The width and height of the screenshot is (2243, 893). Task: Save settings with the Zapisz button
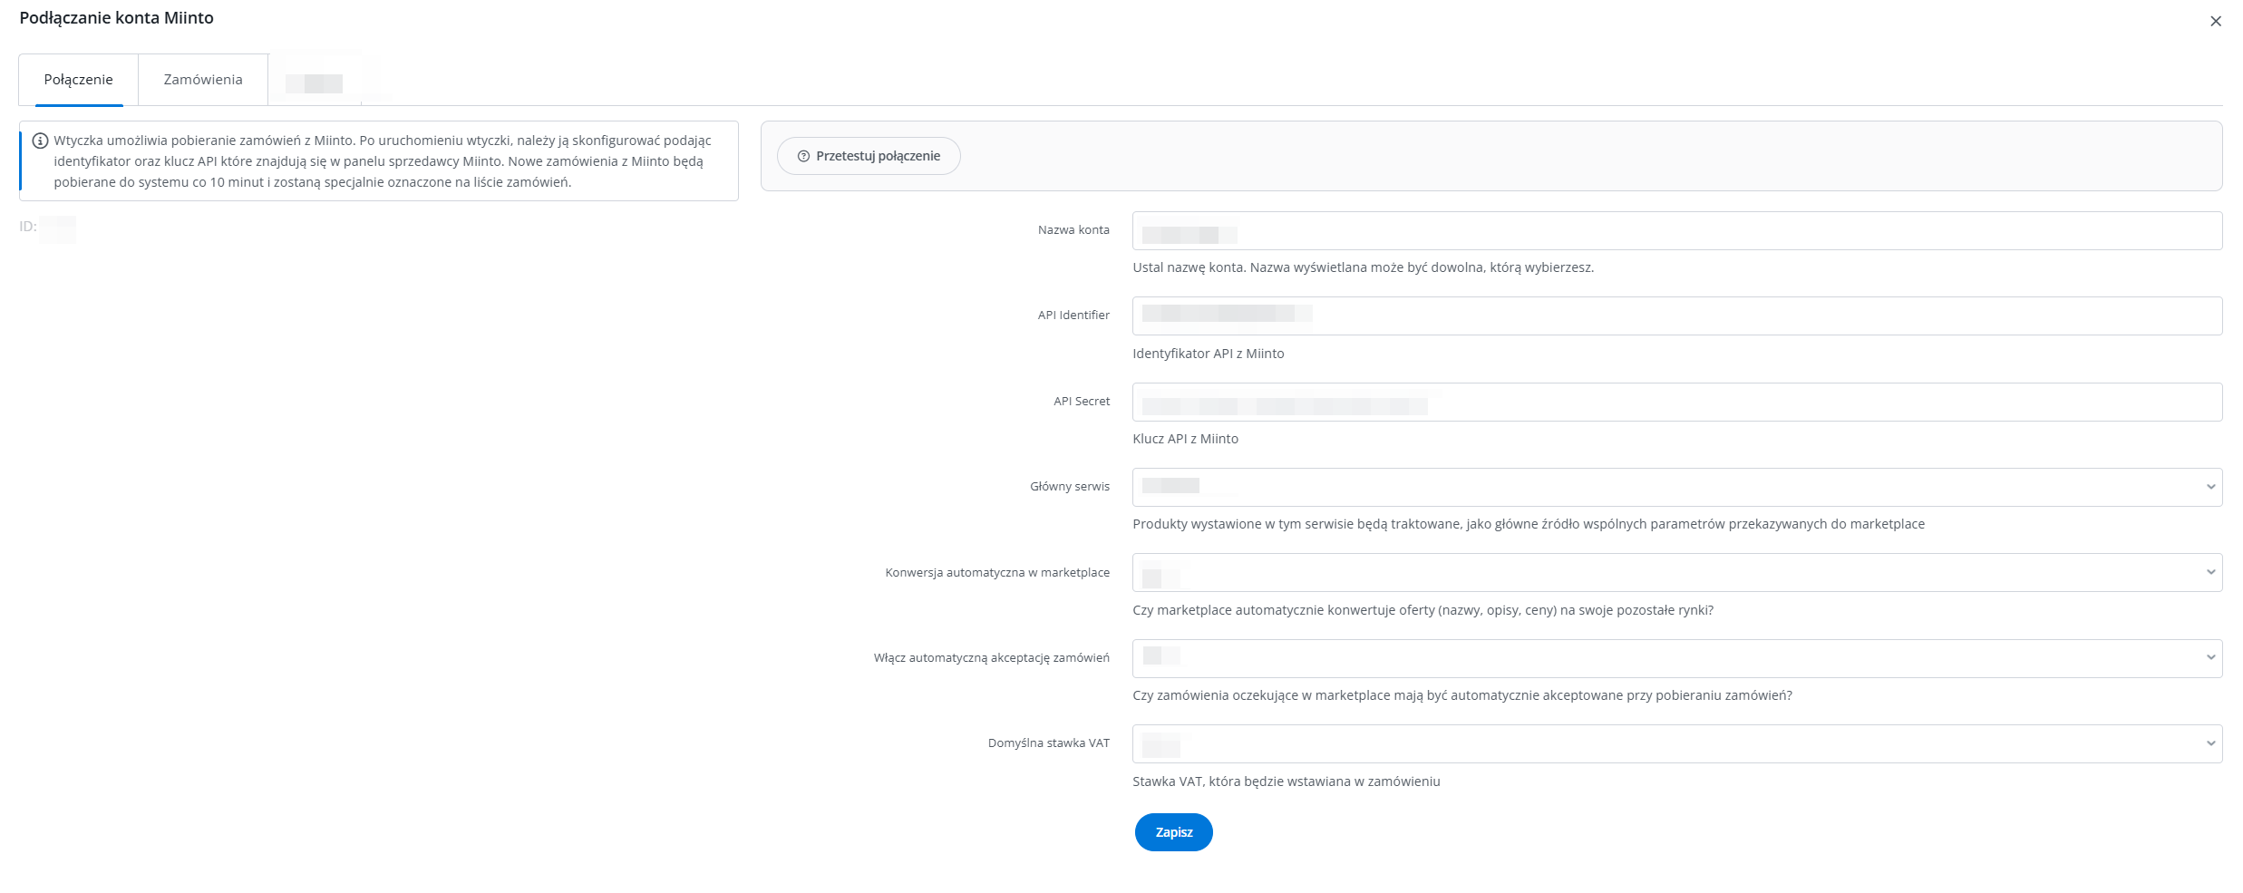(x=1173, y=832)
